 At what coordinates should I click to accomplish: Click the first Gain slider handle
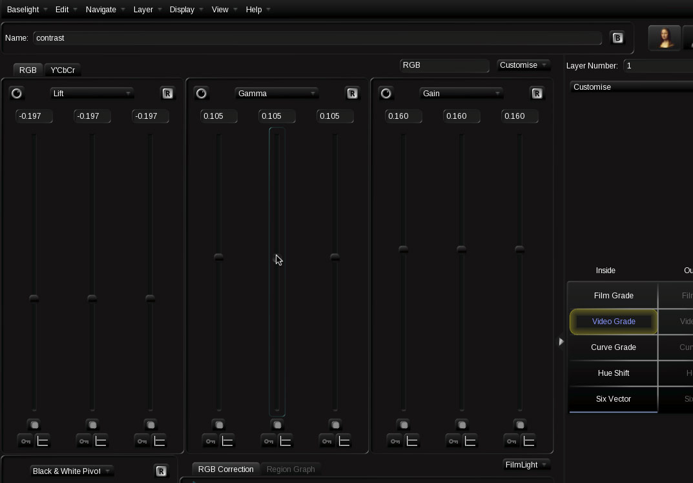pyautogui.click(x=404, y=249)
